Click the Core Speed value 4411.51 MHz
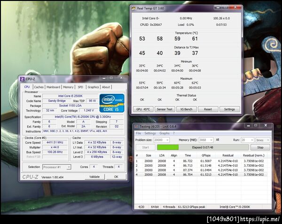The image size is (282, 224). (x=55, y=142)
